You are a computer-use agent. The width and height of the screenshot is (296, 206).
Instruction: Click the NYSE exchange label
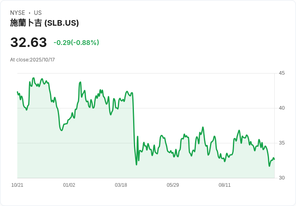click(18, 13)
